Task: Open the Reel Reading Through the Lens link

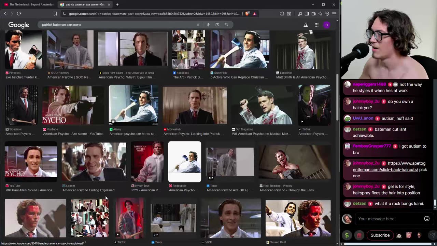Action: (x=288, y=190)
